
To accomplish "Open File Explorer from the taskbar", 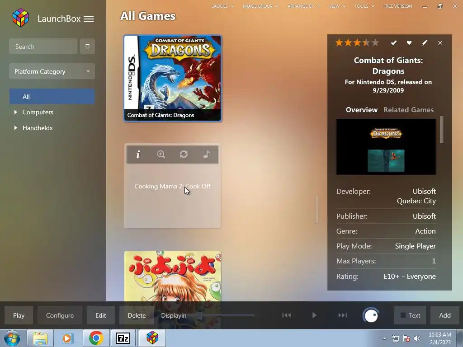I will pyautogui.click(x=40, y=338).
